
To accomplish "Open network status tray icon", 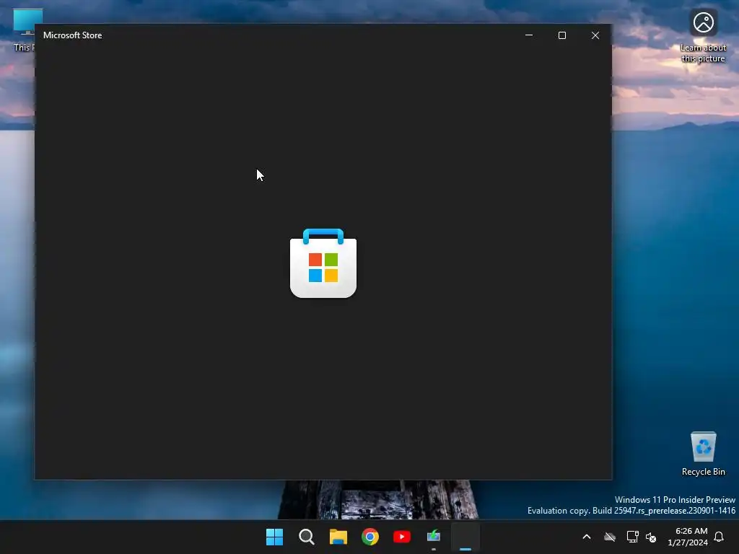I will [x=632, y=537].
